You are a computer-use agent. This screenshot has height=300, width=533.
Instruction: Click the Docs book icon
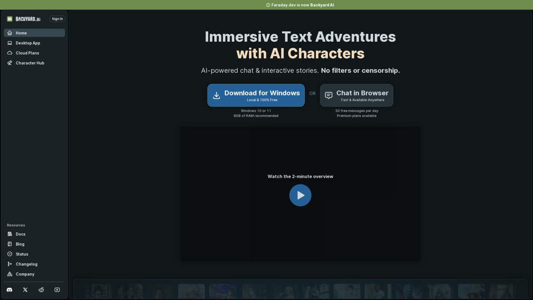(x=9, y=234)
